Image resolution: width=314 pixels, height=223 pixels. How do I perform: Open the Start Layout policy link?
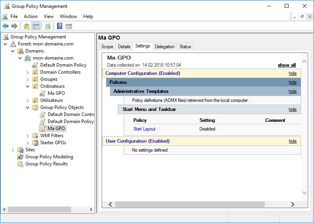coord(144,129)
